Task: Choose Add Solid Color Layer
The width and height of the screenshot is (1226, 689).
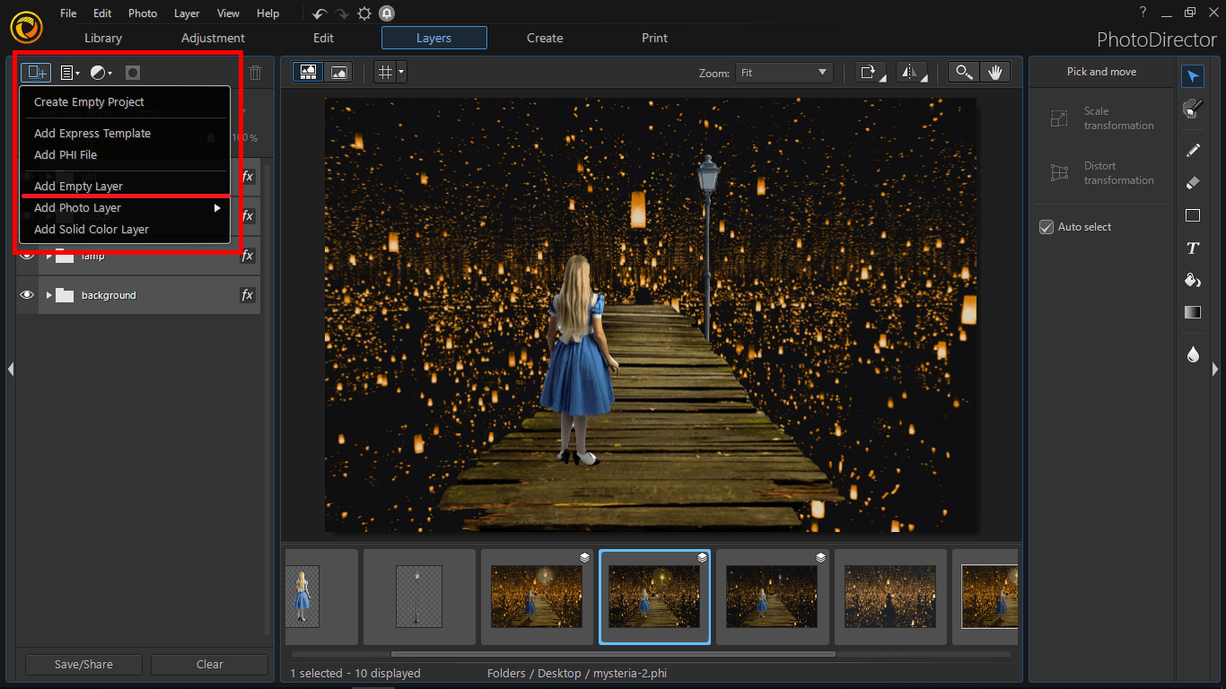Action: 92,230
